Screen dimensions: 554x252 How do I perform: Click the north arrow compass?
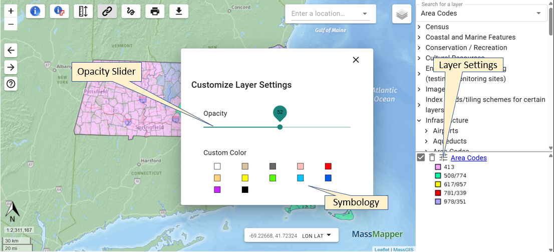click(x=12, y=212)
